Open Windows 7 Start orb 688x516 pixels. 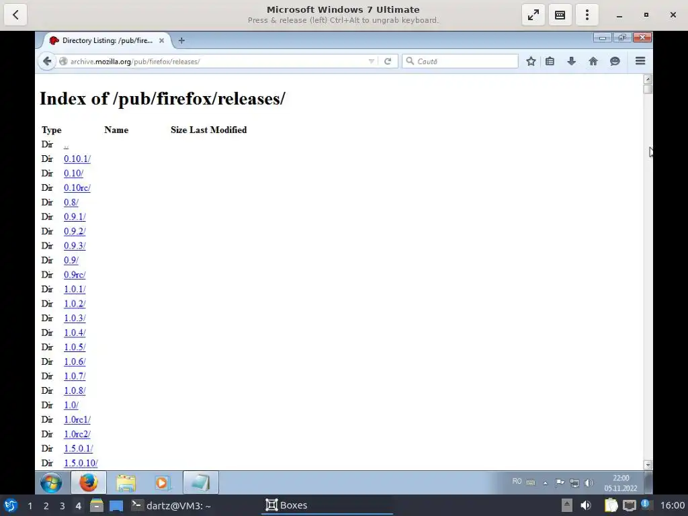pyautogui.click(x=51, y=482)
